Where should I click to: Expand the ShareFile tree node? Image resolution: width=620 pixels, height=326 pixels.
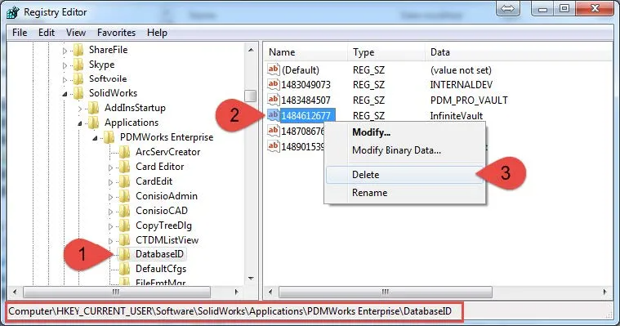tap(65, 51)
